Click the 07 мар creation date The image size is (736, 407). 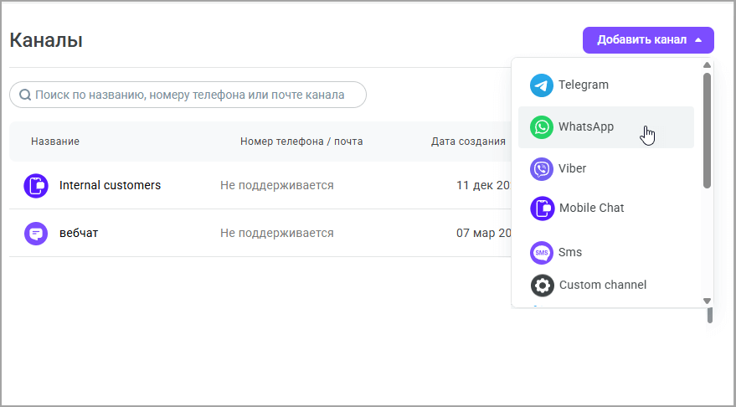[x=483, y=234]
